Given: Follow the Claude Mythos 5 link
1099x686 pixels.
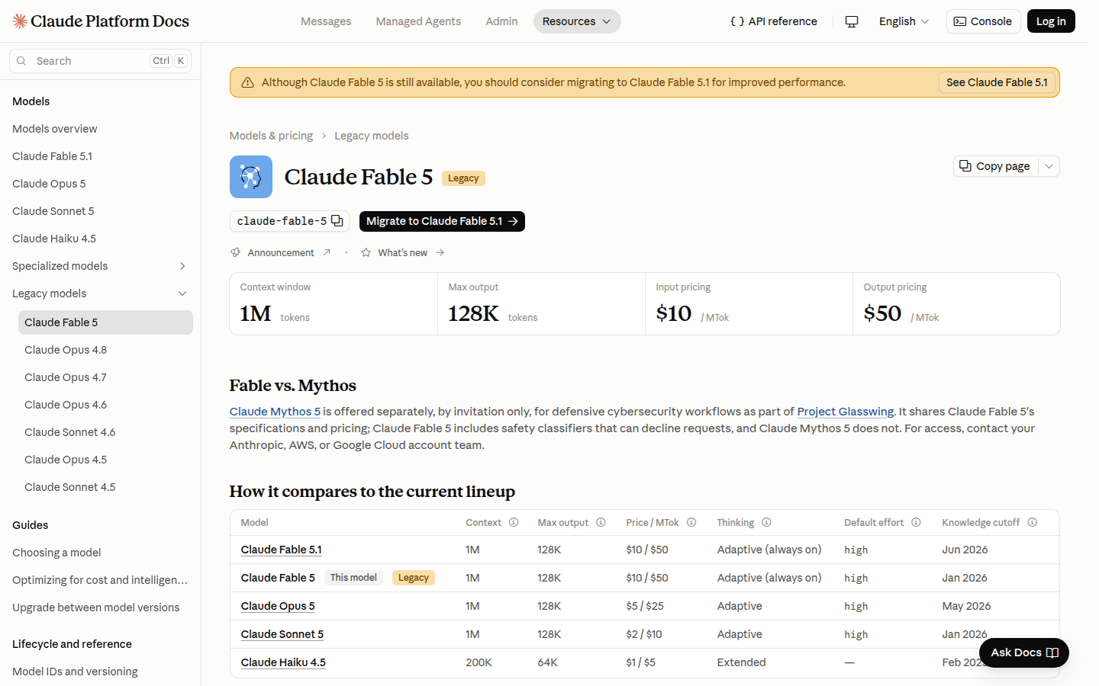Looking at the screenshot, I should pyautogui.click(x=275, y=412).
